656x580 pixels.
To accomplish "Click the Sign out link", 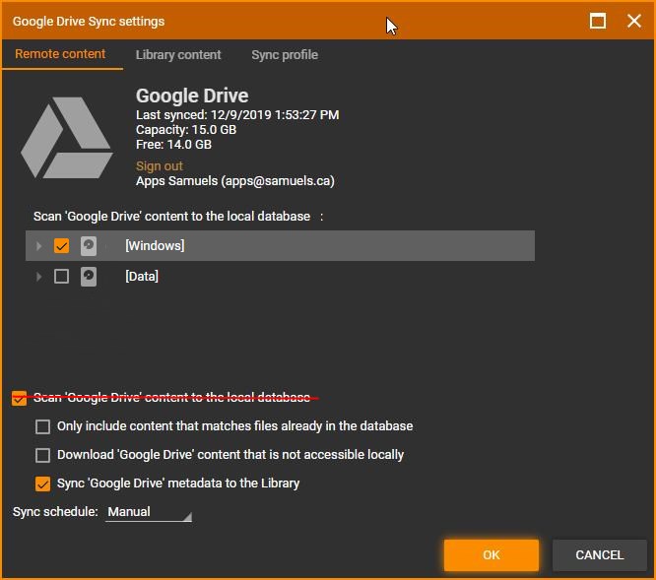I will 160,166.
